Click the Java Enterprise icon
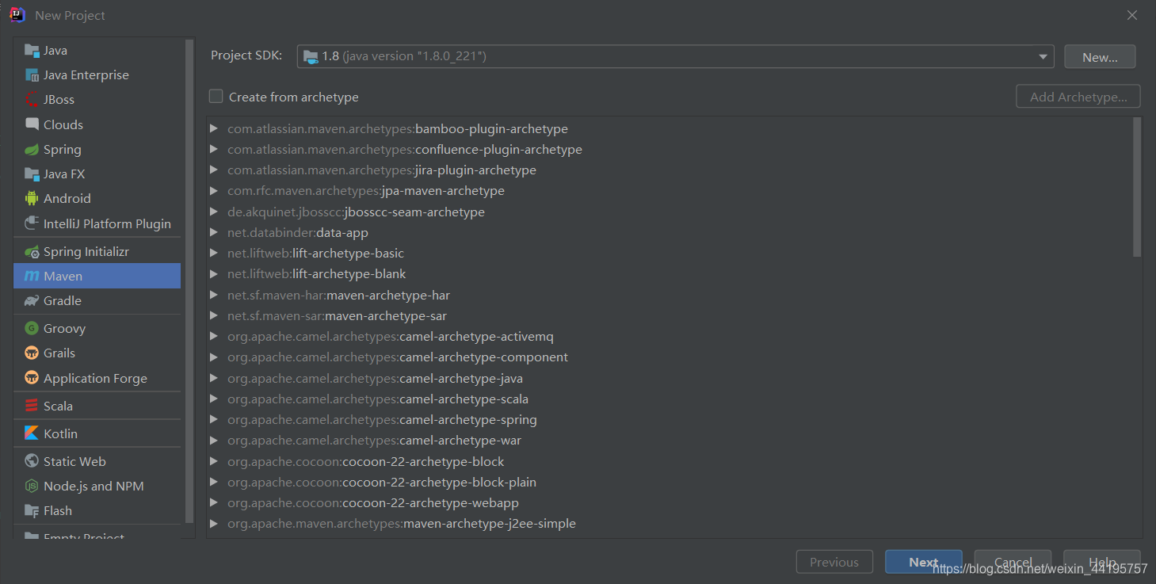 32,75
